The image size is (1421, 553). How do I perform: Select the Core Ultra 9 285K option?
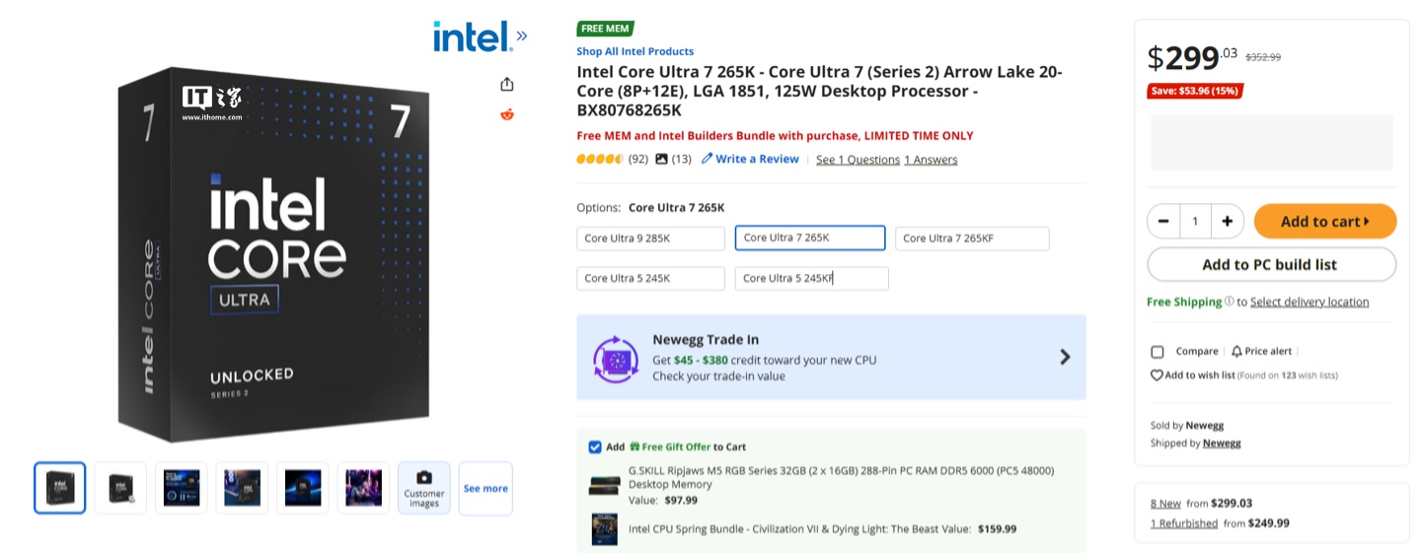click(650, 239)
